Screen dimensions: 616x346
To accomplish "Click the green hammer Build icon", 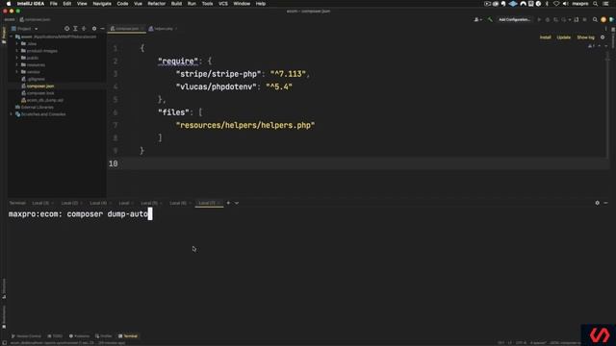I will click(490, 19).
